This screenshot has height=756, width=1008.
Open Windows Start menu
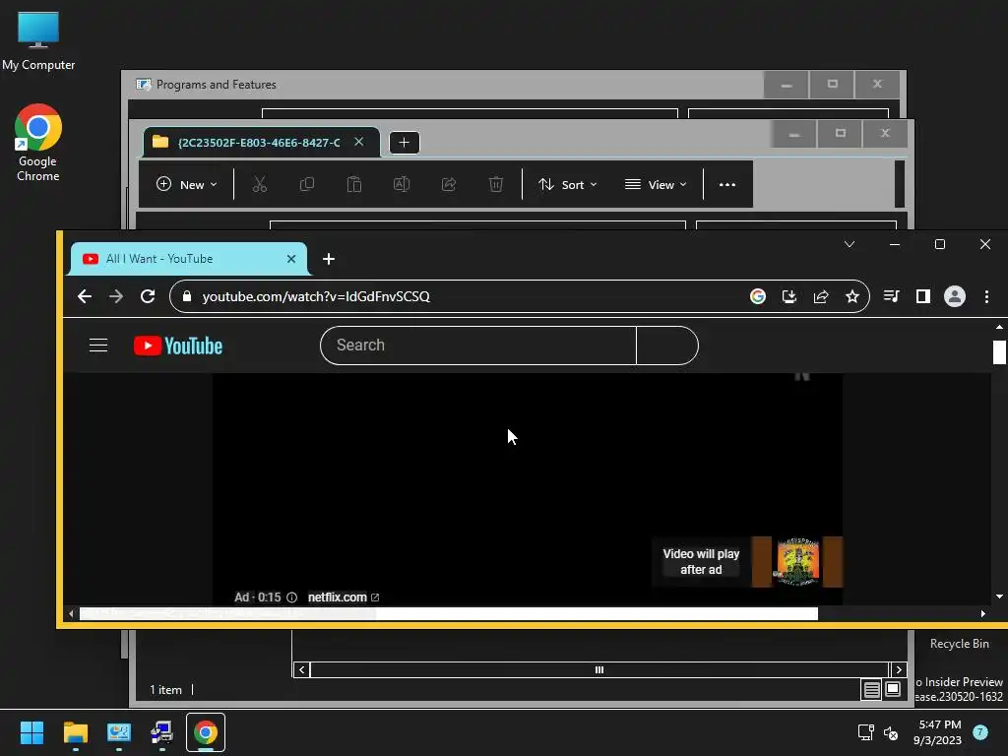point(31,732)
